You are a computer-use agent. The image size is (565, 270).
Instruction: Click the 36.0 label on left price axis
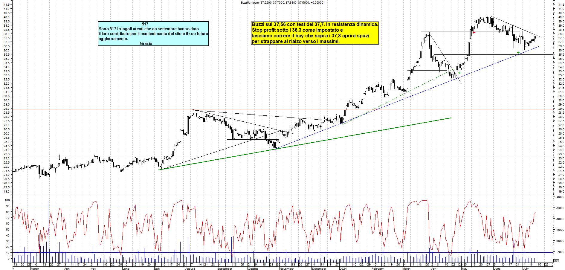click(7, 50)
